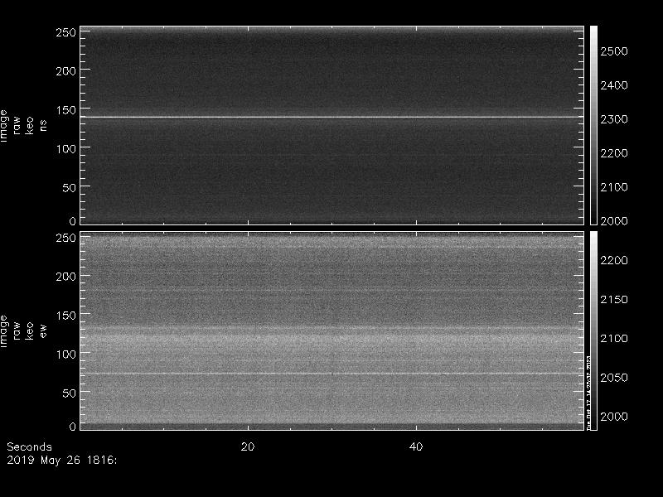This screenshot has width=663, height=497.
Task: Click the 'ns' label of top panel
Action: [43, 126]
